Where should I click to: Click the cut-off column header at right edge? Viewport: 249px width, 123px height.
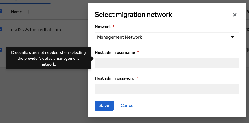[x=247, y=12]
